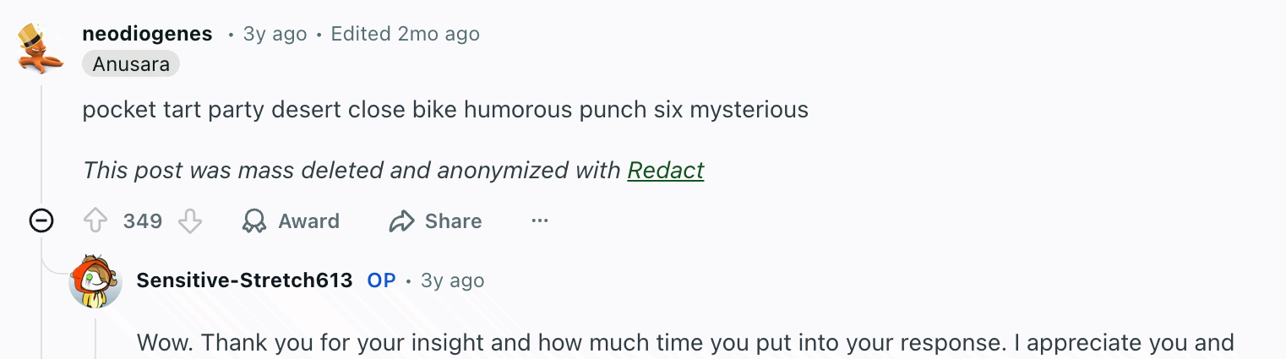Click the Anusara user flair
This screenshot has height=359, width=1286.
(x=131, y=64)
